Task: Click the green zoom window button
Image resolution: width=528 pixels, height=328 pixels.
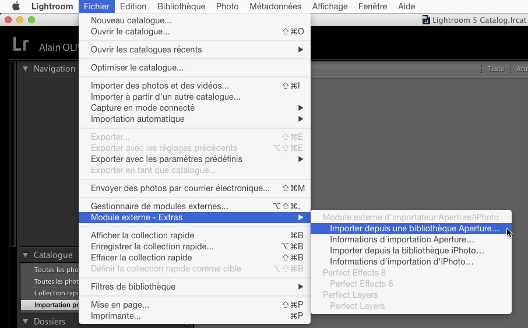Action: pyautogui.click(x=31, y=20)
